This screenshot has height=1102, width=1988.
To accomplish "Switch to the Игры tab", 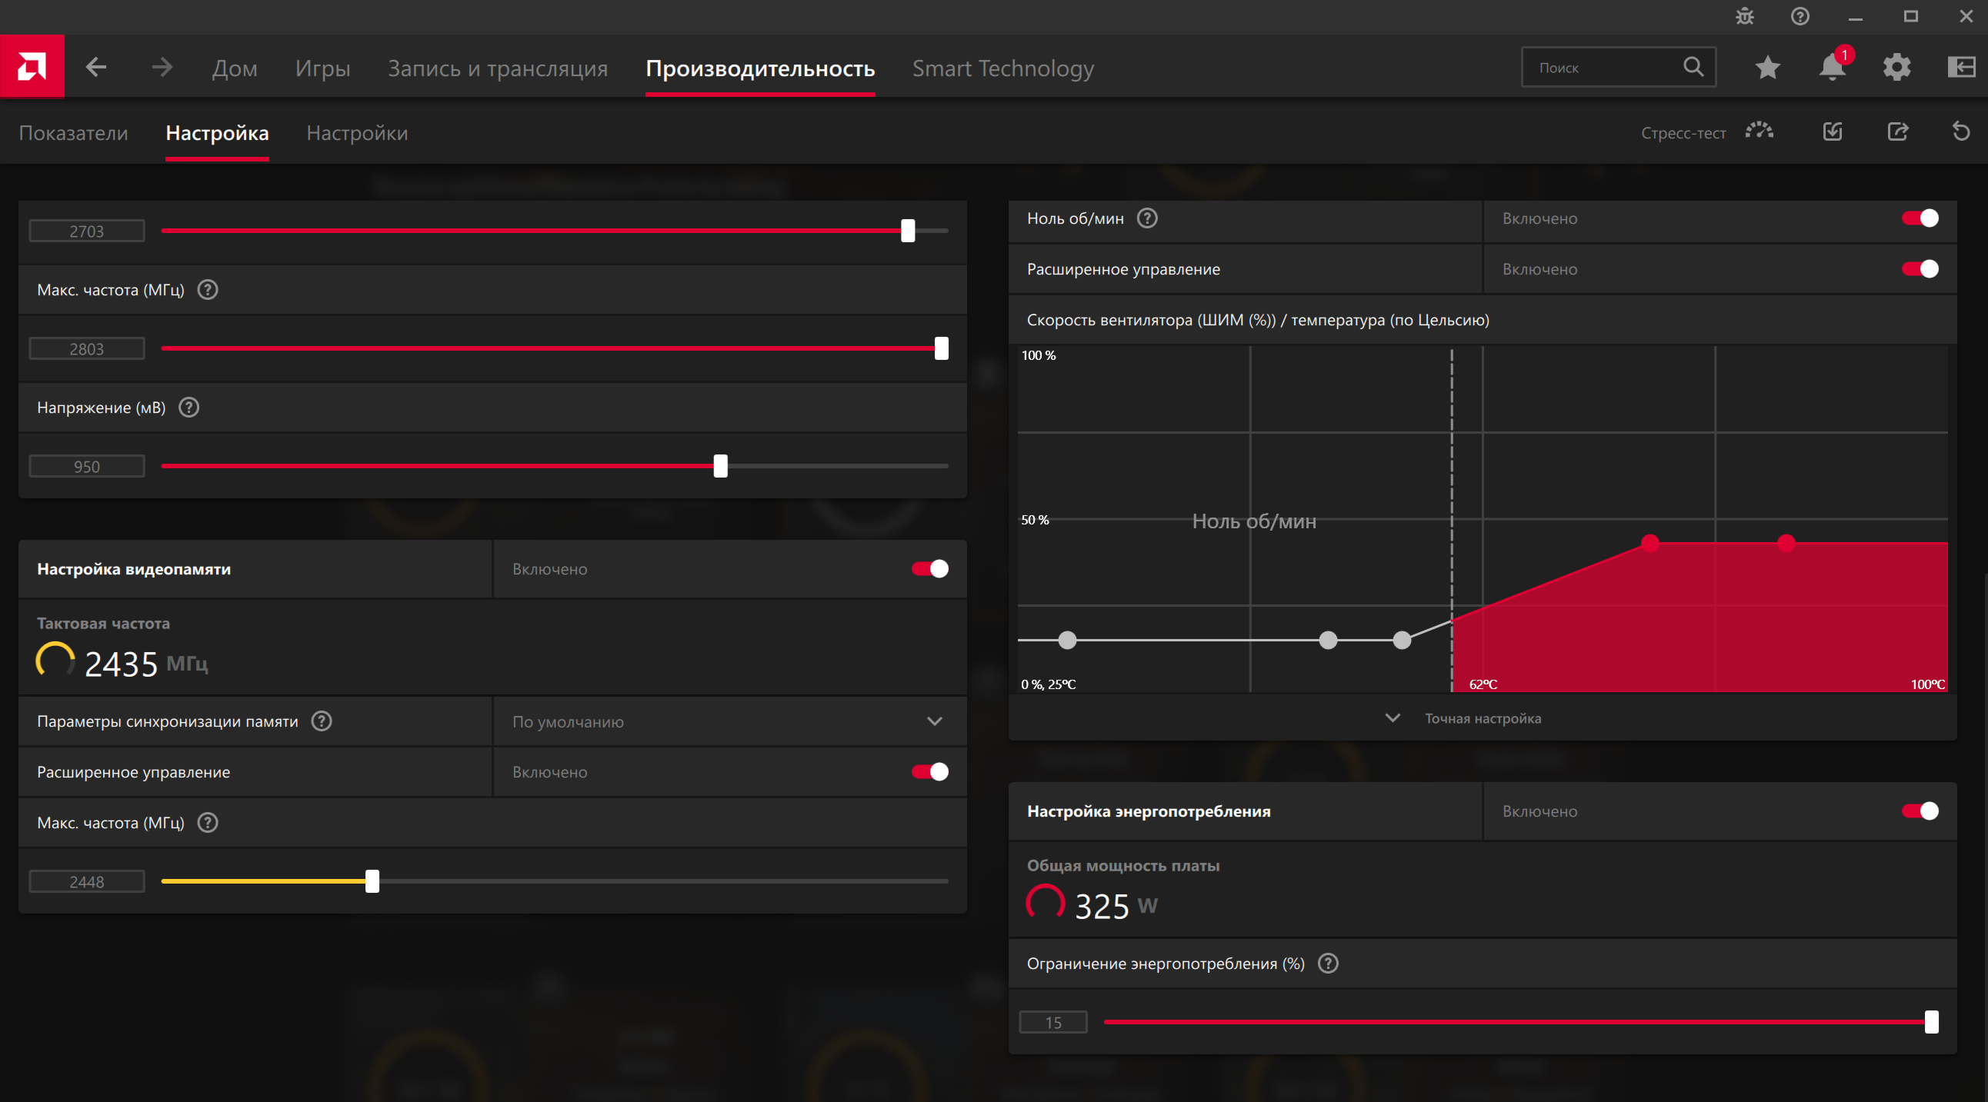I will 322,68.
